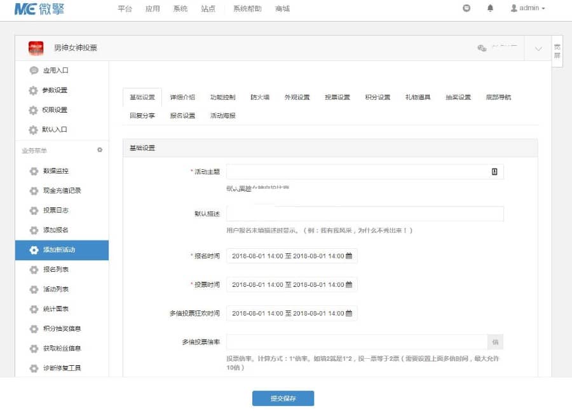Toggle the round status icon in the top bar
Image resolution: width=572 pixels, height=411 pixels.
point(466,8)
